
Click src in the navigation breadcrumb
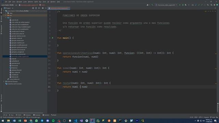point(16,5)
